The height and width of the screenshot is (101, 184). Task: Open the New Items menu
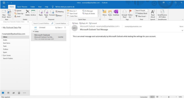point(9,14)
